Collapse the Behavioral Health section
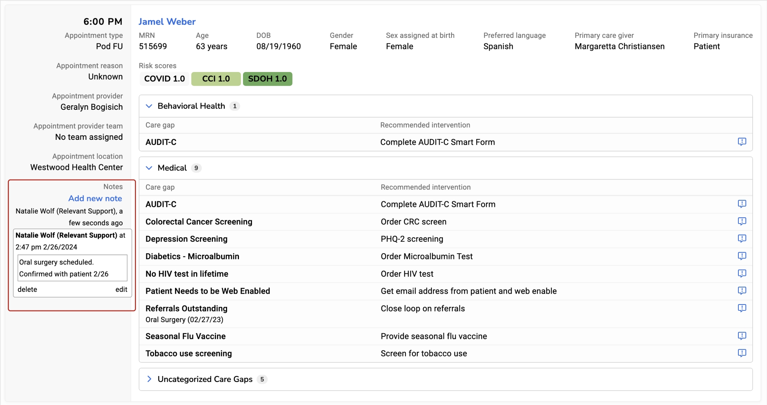The image size is (767, 405). 149,106
